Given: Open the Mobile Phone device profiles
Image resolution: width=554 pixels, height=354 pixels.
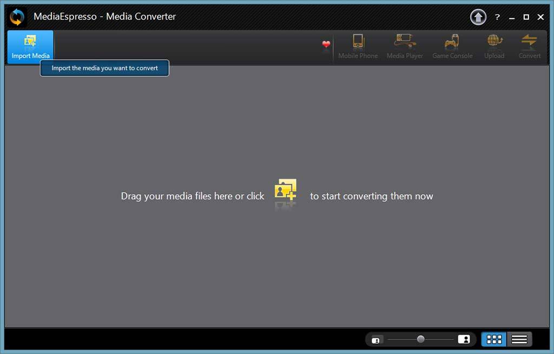Looking at the screenshot, I should (x=358, y=46).
